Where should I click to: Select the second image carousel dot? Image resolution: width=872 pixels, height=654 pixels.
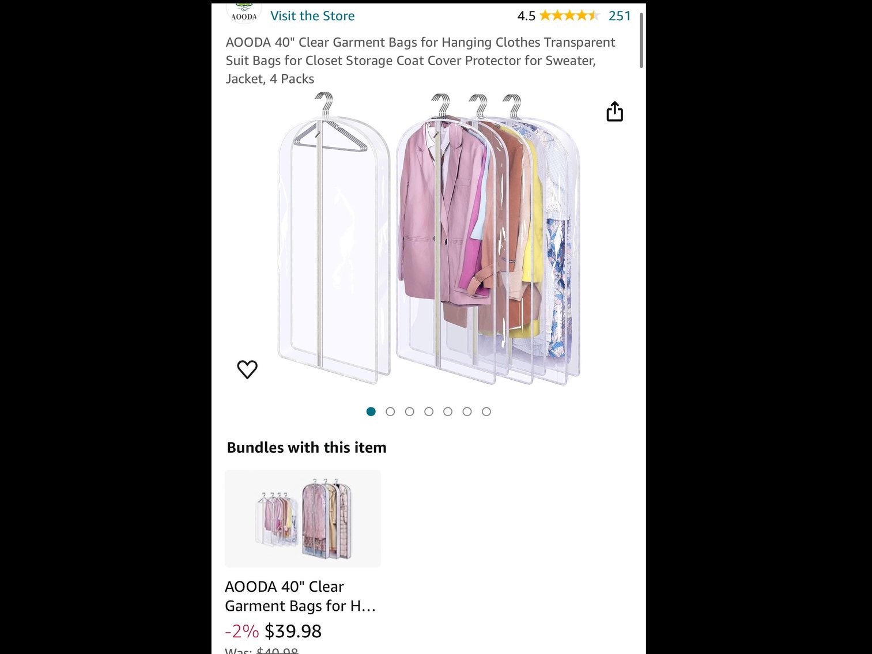[x=390, y=411]
